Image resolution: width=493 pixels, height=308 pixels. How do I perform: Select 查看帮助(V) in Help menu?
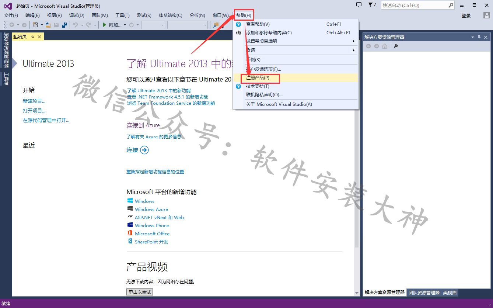click(x=296, y=24)
